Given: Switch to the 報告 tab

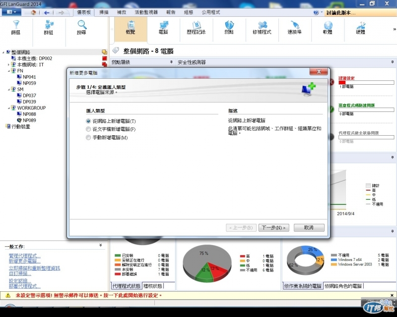Looking at the screenshot, I should click(171, 12).
